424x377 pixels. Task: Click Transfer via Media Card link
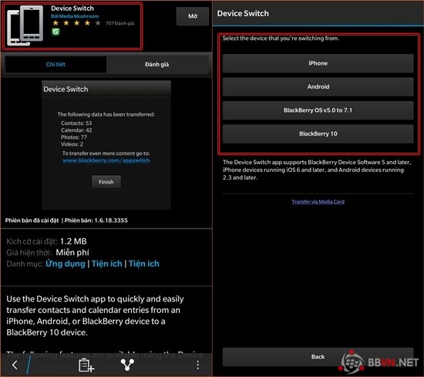coord(318,201)
